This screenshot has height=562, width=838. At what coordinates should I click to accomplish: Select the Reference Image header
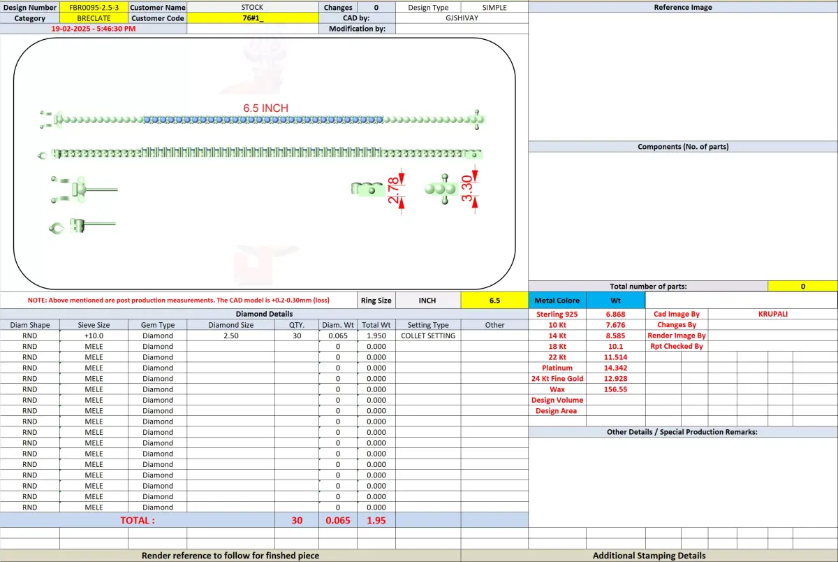(x=683, y=7)
